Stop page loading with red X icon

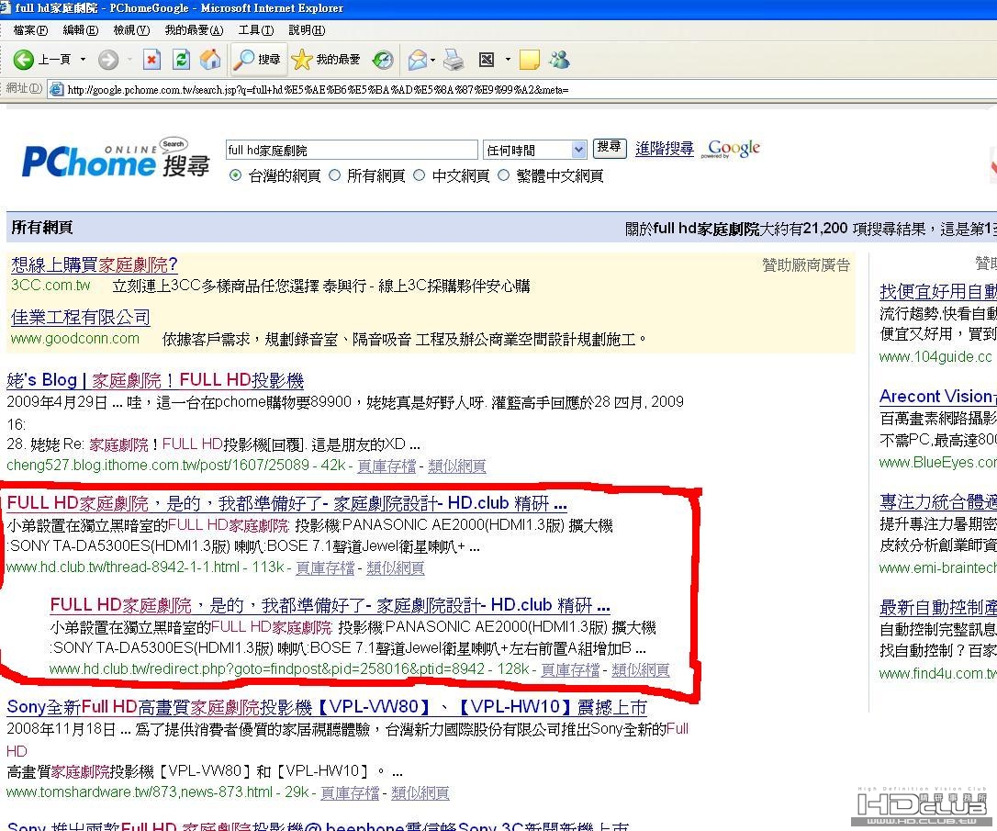coord(151,60)
